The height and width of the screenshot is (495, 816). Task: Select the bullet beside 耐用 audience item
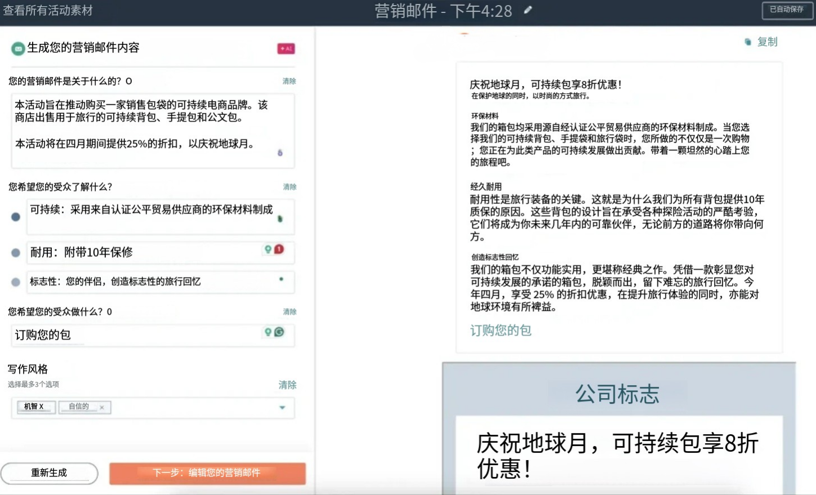click(x=16, y=253)
